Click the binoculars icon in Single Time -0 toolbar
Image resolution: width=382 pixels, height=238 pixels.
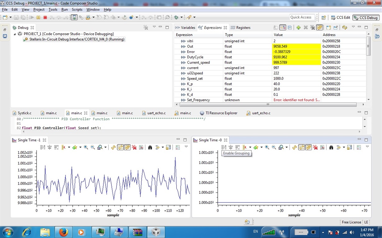coord(331,148)
